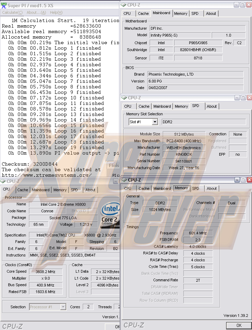Select Mainboard tab in Memory window
The image size is (252, 330).
(162, 188)
